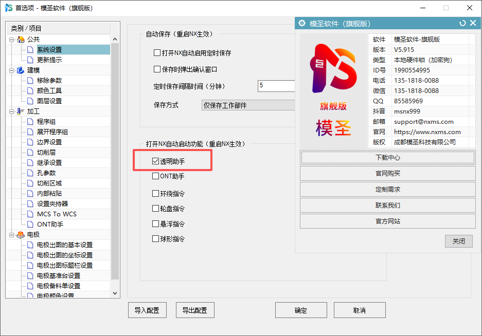Click the page icon beside 切削区域
Viewport: 482px width, 336px height.
[30, 183]
